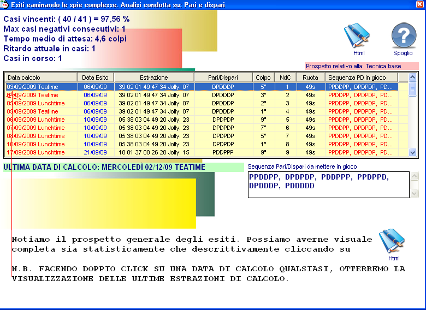This screenshot has height=310, width=426.
Task: Sort by the Data Esito column header
Action: coord(96,77)
